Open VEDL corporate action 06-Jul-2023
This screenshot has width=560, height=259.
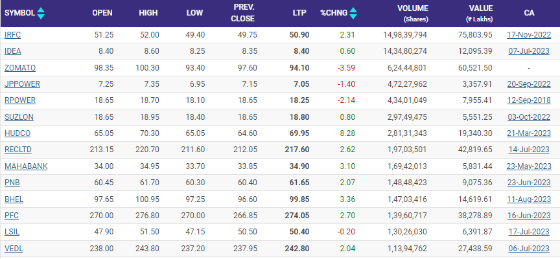click(529, 248)
